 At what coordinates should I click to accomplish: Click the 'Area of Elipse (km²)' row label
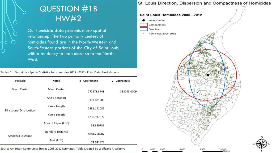(x=56, y=123)
